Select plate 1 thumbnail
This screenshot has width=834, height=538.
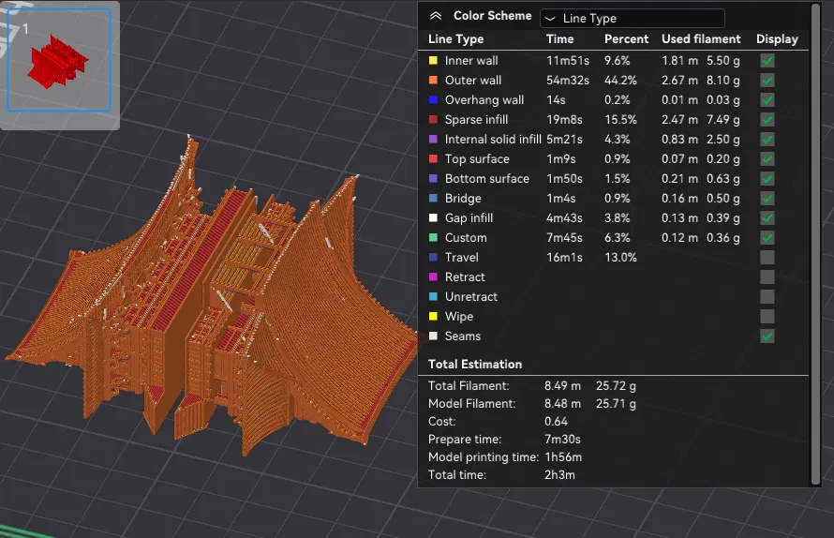click(60, 64)
